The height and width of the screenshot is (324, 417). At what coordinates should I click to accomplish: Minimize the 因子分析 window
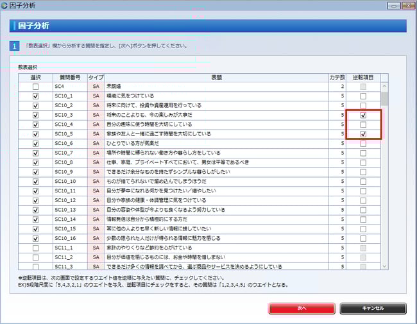(394, 6)
